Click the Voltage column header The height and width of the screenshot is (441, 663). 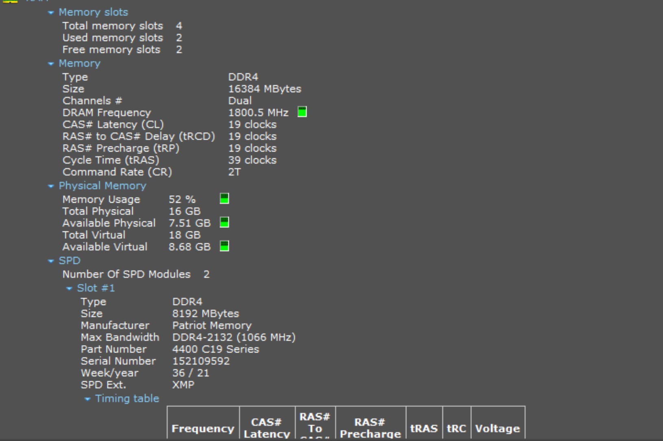[x=497, y=428]
